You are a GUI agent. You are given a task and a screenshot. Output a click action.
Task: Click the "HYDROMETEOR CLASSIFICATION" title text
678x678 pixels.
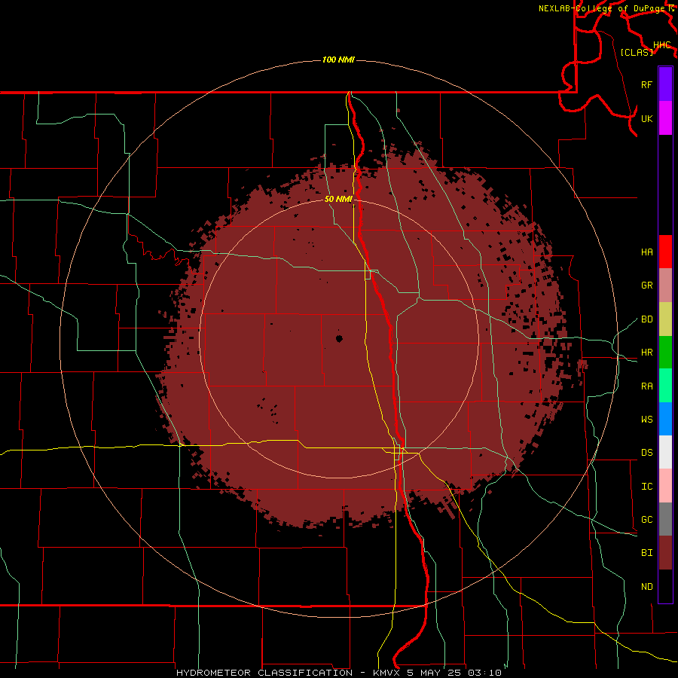pyautogui.click(x=264, y=673)
